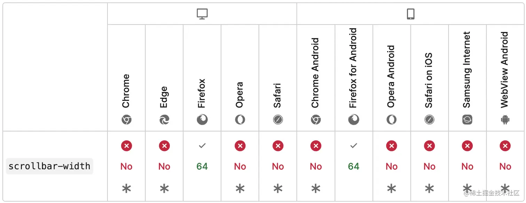Click the WebView Android robot logo
526x203 pixels.
coord(505,120)
